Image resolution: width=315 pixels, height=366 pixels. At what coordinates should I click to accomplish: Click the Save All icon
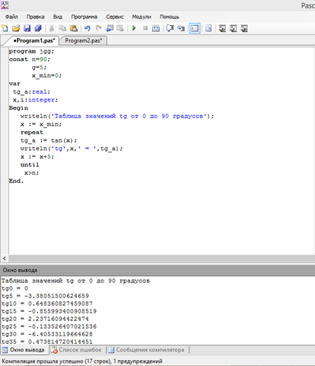38,28
